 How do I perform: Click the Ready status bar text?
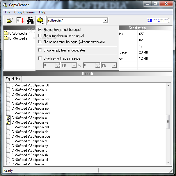tap(8, 170)
